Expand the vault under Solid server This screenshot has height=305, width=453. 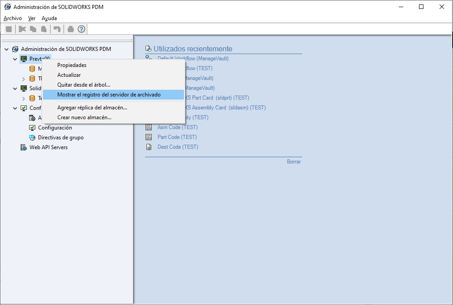pyautogui.click(x=24, y=98)
